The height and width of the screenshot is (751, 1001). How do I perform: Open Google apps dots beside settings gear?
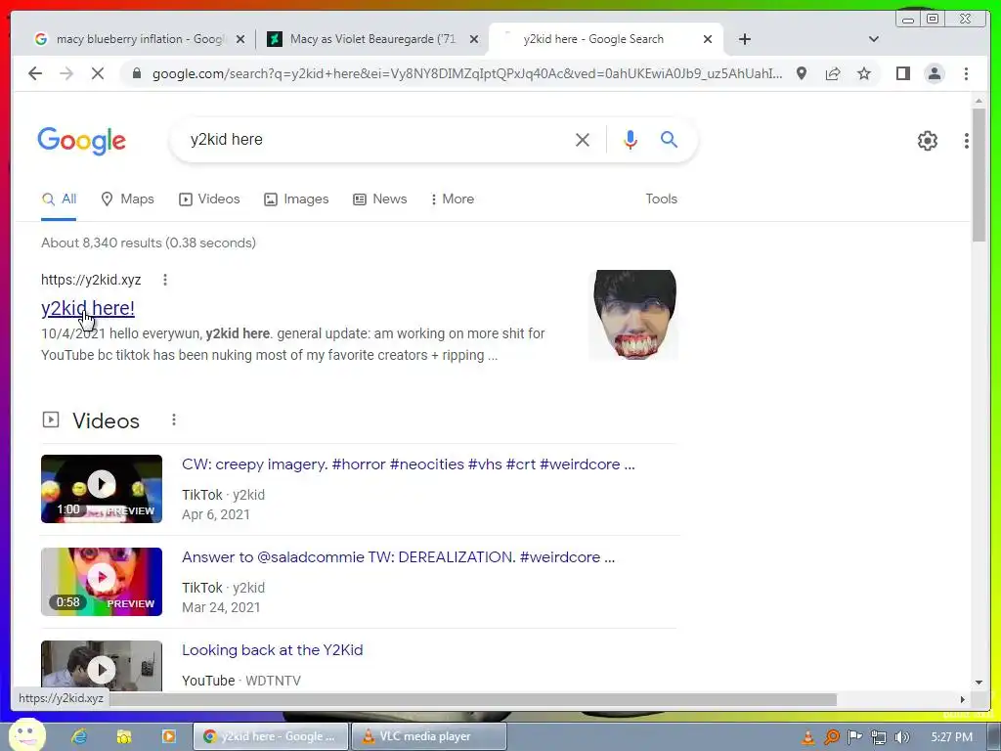[967, 141]
